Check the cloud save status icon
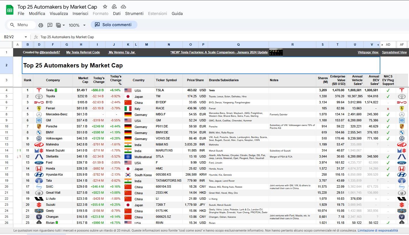Screen dimensions: 409x235 coord(123,7)
